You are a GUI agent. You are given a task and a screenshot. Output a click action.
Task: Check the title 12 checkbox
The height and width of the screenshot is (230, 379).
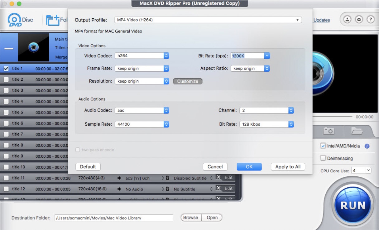click(x=6, y=189)
